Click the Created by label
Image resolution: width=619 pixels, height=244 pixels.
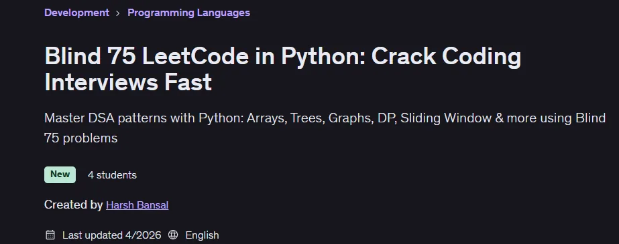73,205
